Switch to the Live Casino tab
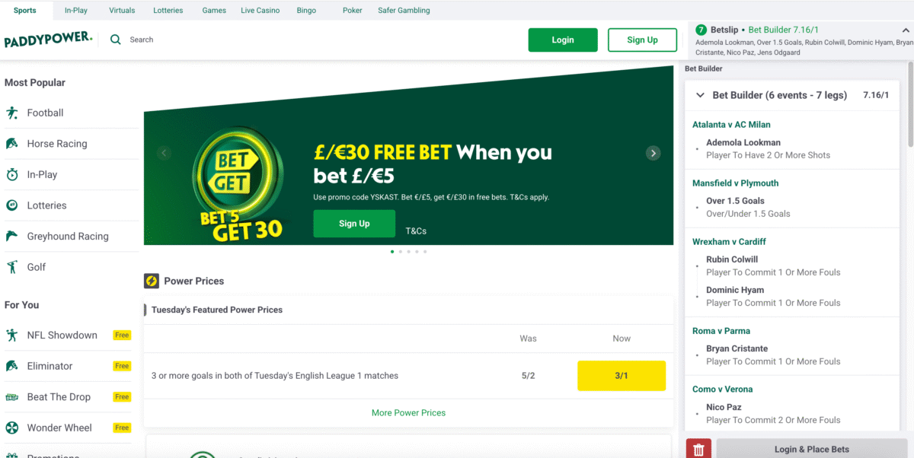 (260, 11)
